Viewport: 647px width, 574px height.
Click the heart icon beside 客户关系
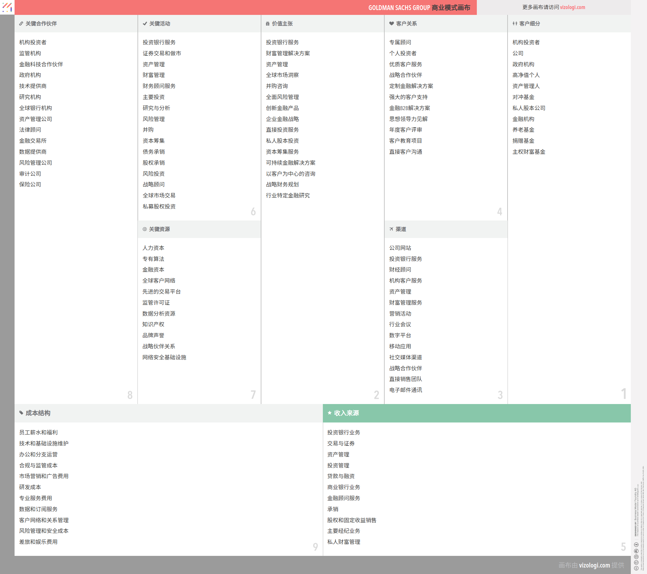tap(391, 24)
